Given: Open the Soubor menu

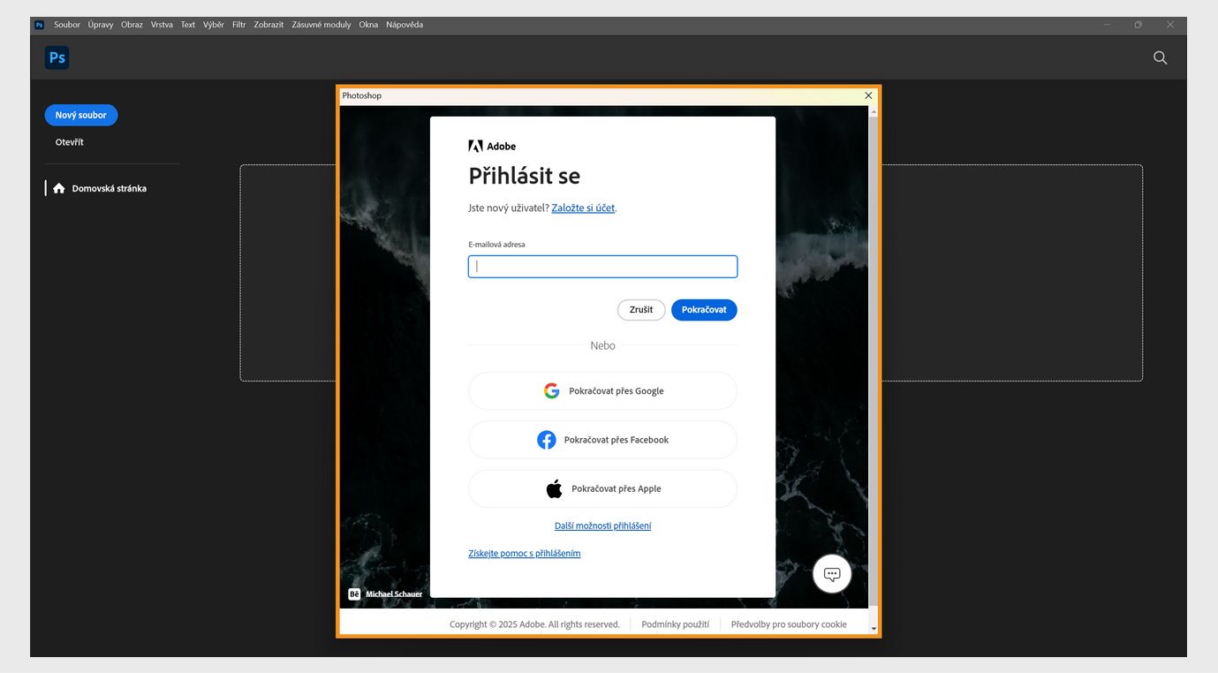Looking at the screenshot, I should point(66,24).
